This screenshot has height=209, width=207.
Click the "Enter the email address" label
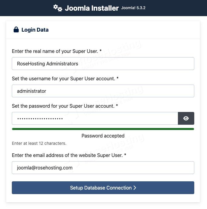[69, 155]
